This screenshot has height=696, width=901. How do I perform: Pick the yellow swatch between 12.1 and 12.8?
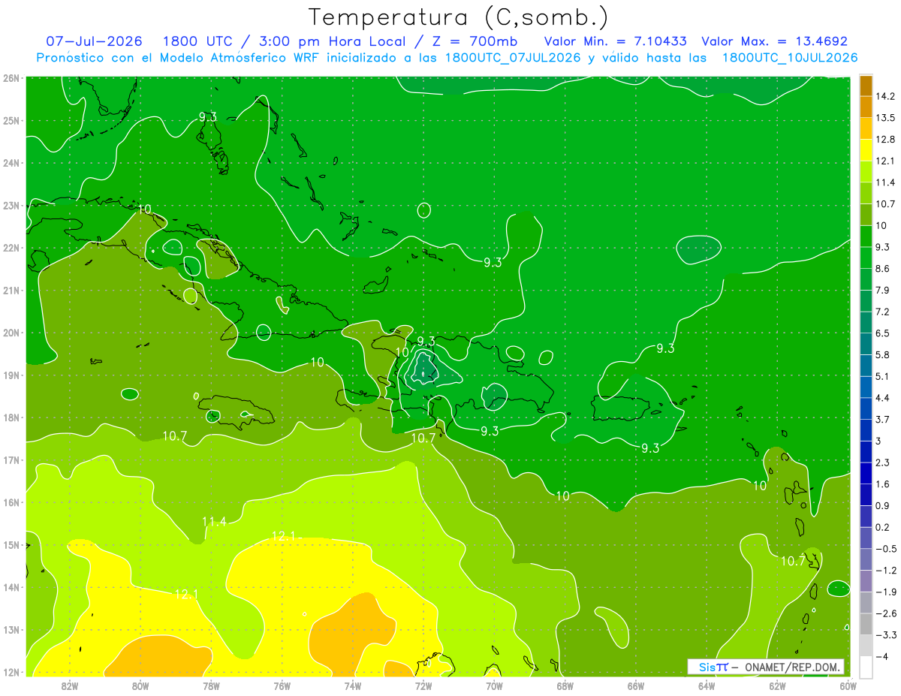point(866,150)
